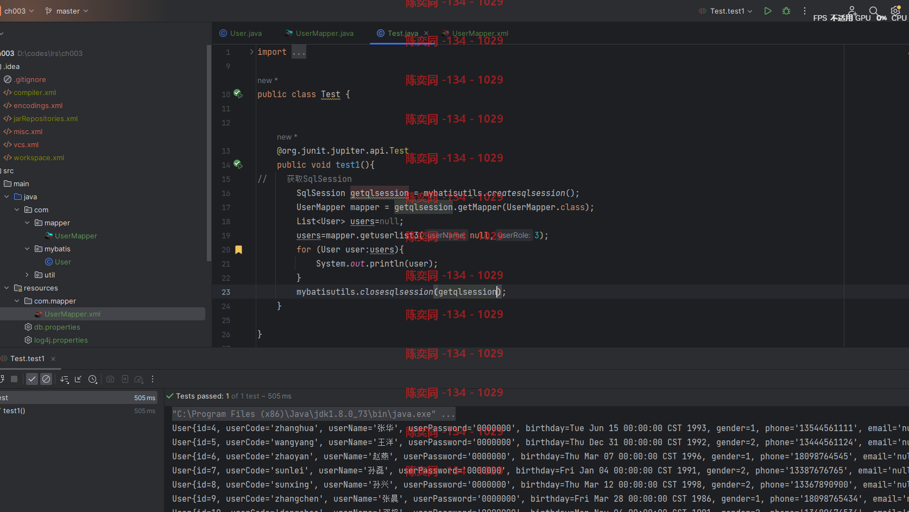Click createsqlsession method call on line 16

click(526, 193)
